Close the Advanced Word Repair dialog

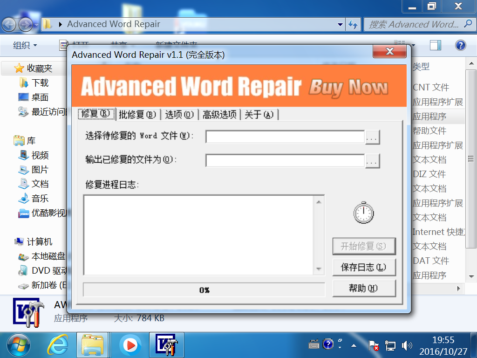click(x=390, y=51)
